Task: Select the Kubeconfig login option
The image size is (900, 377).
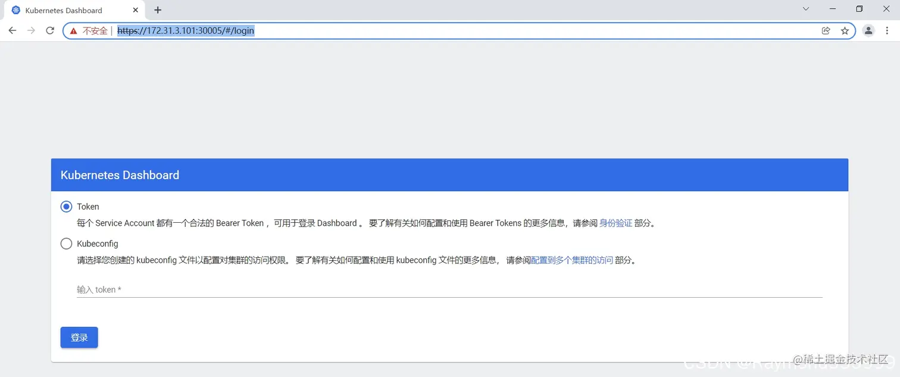Action: tap(66, 243)
